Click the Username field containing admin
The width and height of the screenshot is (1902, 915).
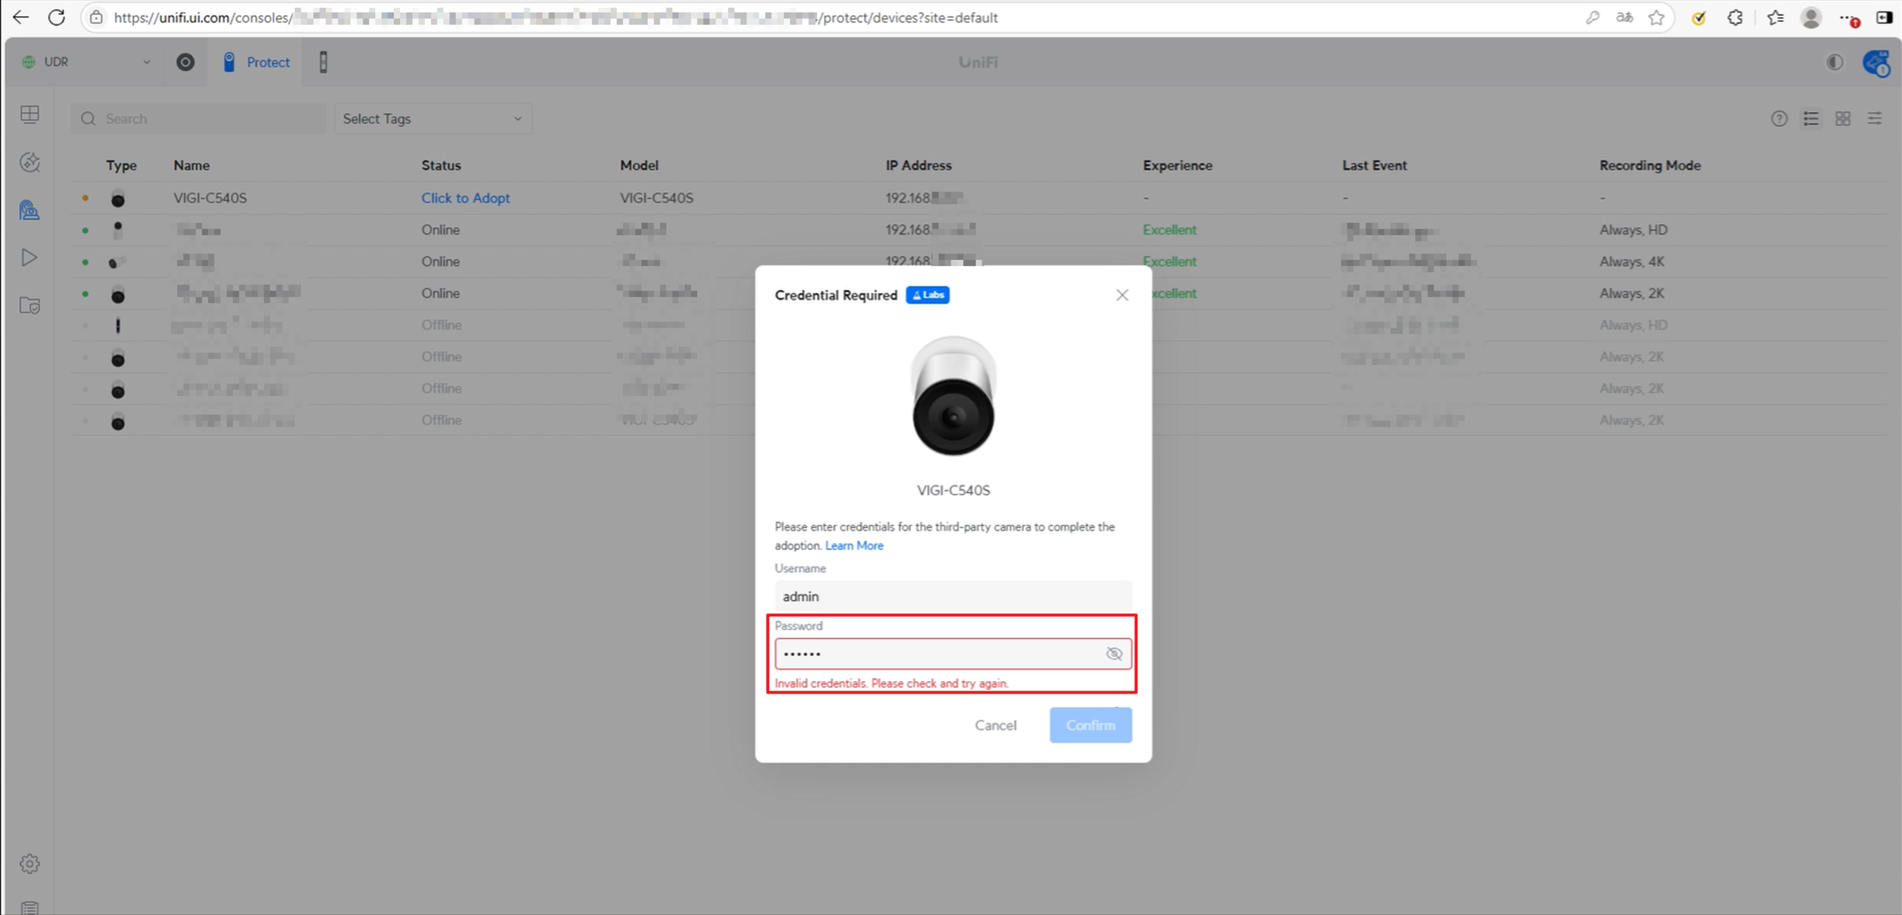click(x=952, y=596)
